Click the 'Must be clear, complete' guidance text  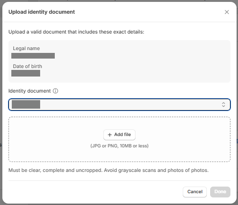[109, 170]
